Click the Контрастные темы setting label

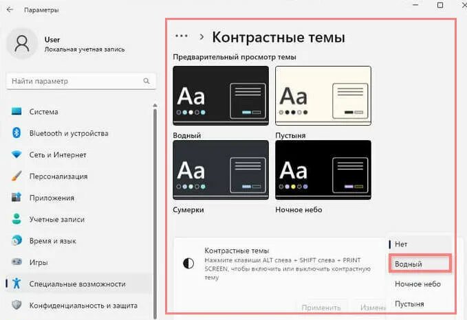tap(237, 251)
